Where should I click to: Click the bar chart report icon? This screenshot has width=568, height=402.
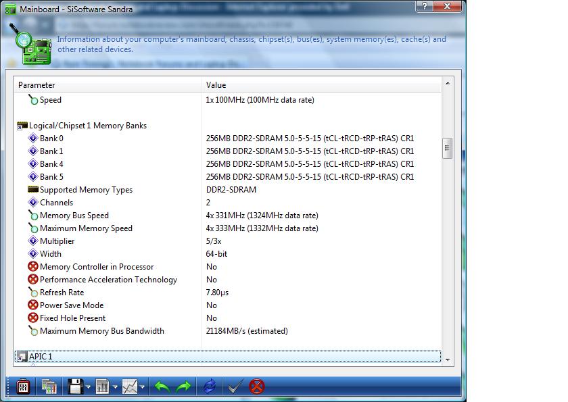pyautogui.click(x=103, y=387)
